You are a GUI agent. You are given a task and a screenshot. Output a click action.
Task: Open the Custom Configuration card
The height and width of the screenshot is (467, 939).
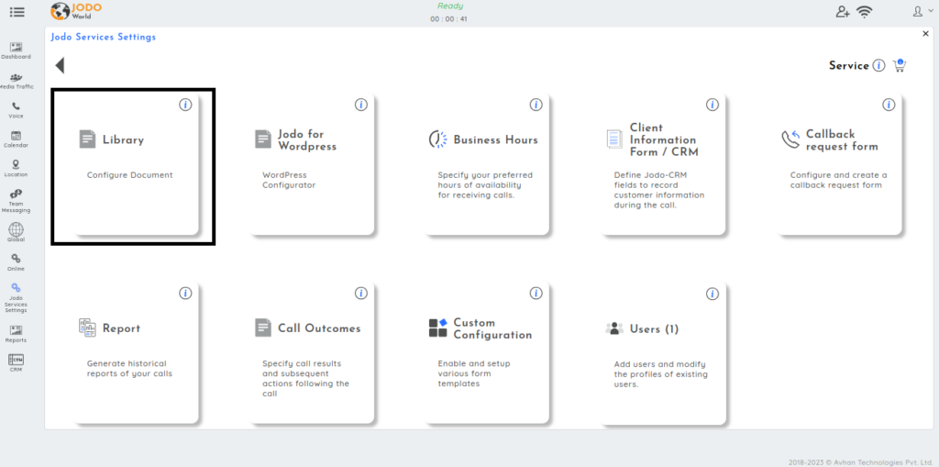pyautogui.click(x=486, y=353)
